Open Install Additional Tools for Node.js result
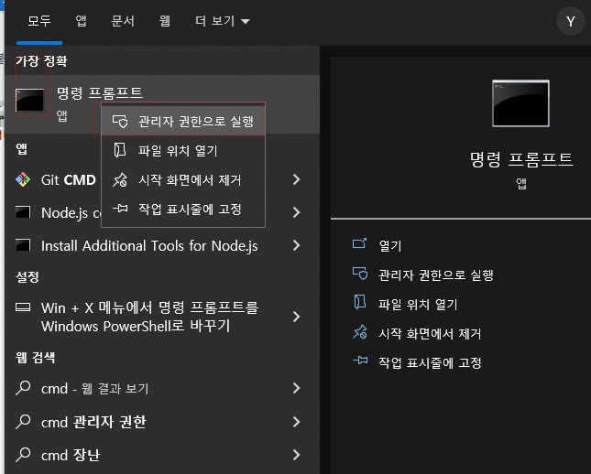Viewport: 591px width, 474px height. pos(149,246)
